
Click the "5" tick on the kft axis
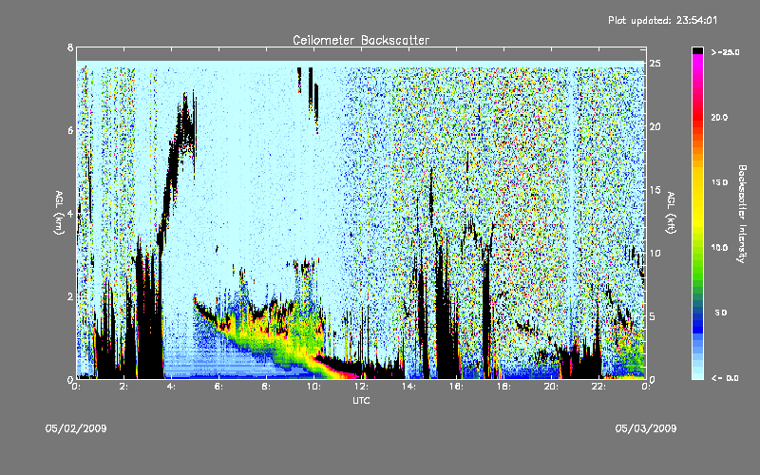pos(653,316)
